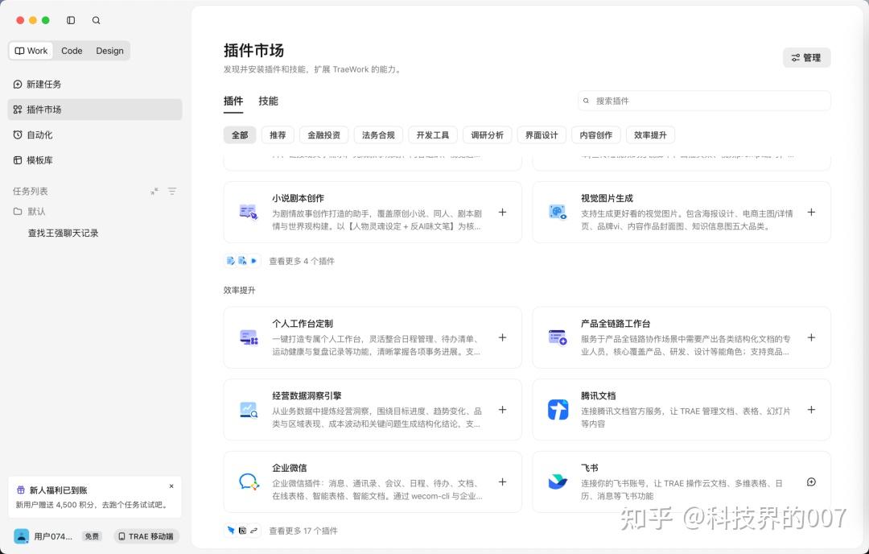The image size is (869, 554).
Task: Filter by 效率提升 chip
Action: pyautogui.click(x=650, y=134)
